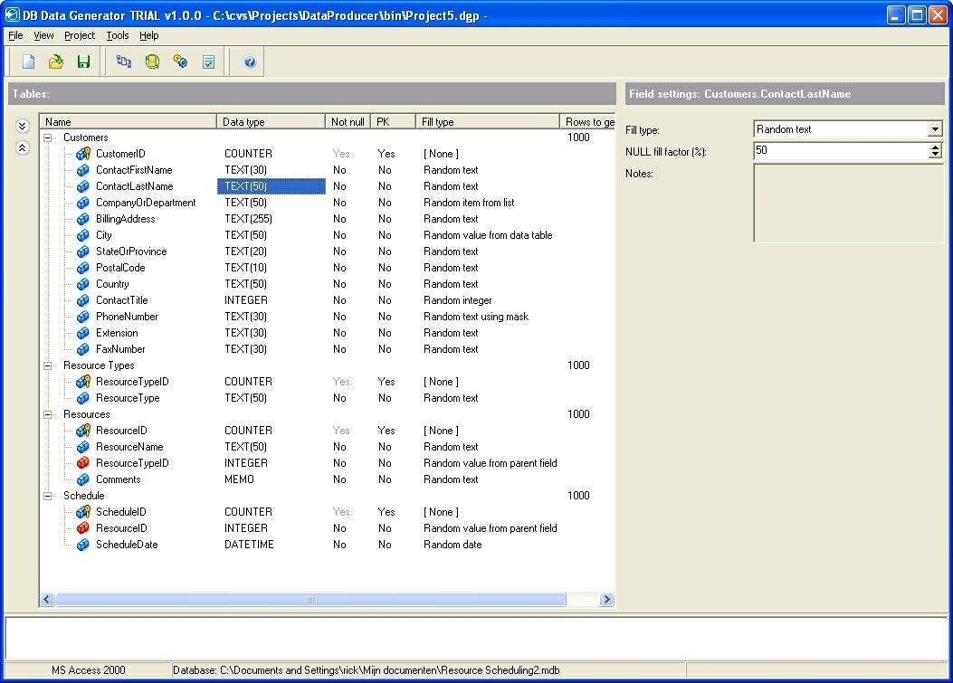Viewport: 953px width, 683px height.
Task: Select the PhoneNumber field row
Action: coord(127,317)
